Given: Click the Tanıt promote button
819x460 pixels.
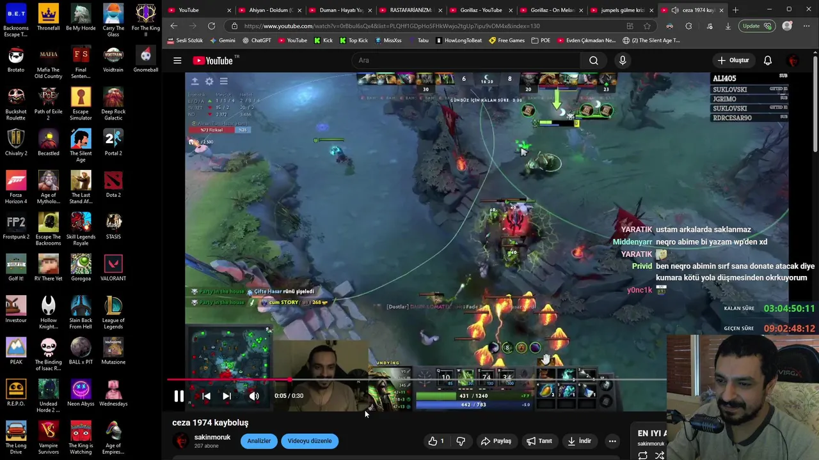Looking at the screenshot, I should click(x=539, y=441).
